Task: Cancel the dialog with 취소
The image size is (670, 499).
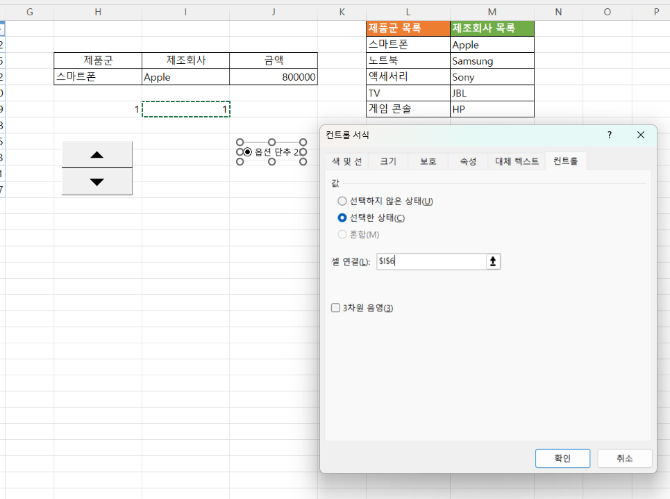Action: (x=624, y=459)
